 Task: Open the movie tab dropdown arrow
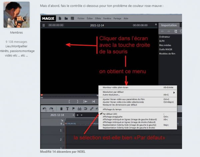pos(82,115)
